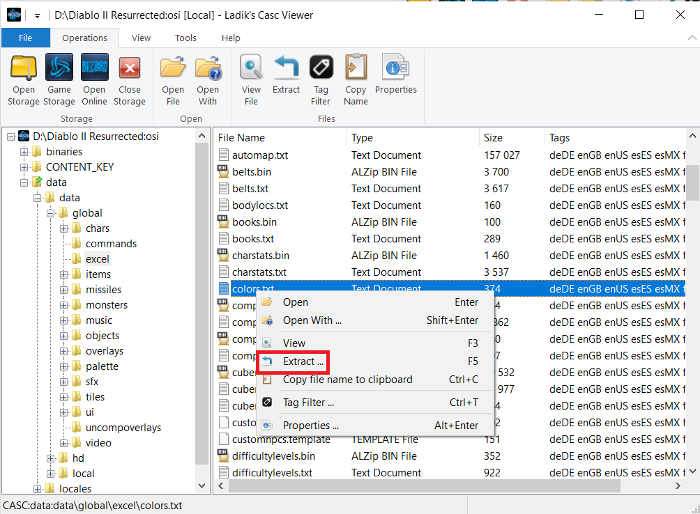Sort by the Tags column header
The height and width of the screenshot is (514, 700).
coord(615,138)
